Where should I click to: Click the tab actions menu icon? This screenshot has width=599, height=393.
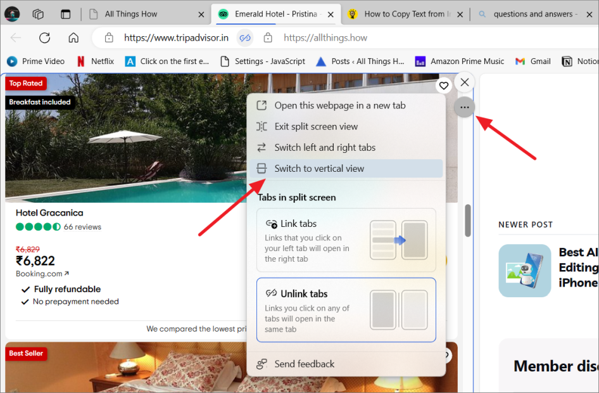pos(65,14)
